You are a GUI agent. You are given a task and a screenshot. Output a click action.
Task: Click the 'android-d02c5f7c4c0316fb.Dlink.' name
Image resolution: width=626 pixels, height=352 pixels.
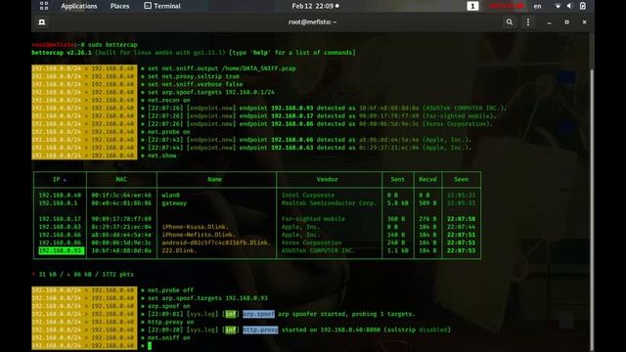pyautogui.click(x=216, y=242)
